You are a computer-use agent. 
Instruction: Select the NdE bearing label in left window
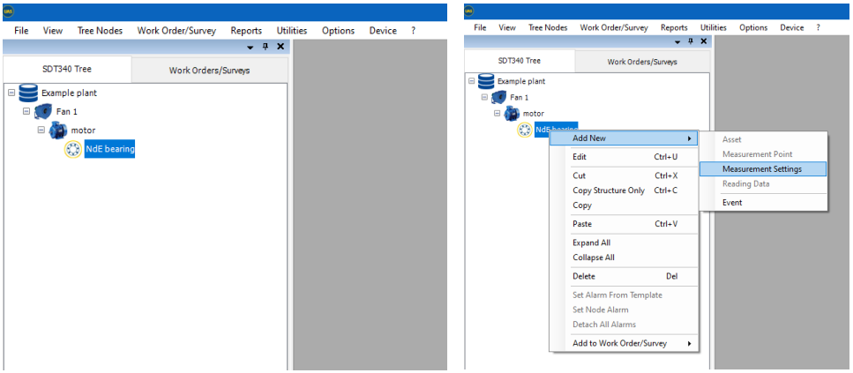(x=110, y=150)
